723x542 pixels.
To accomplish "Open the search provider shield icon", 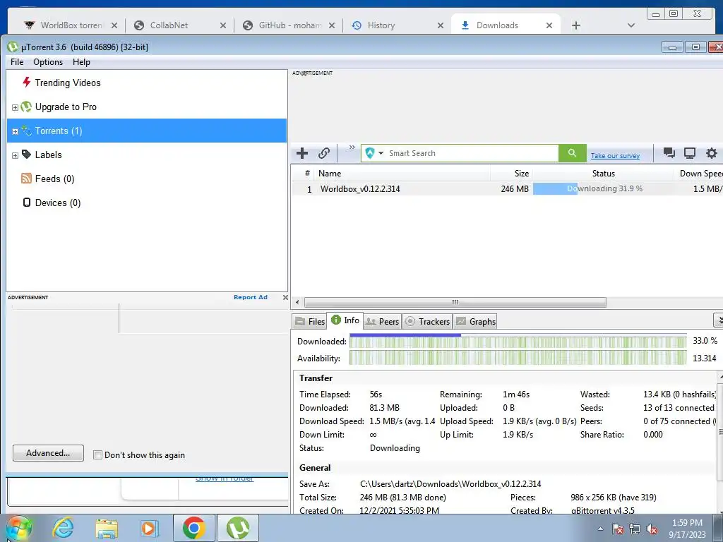I will tap(369, 153).
